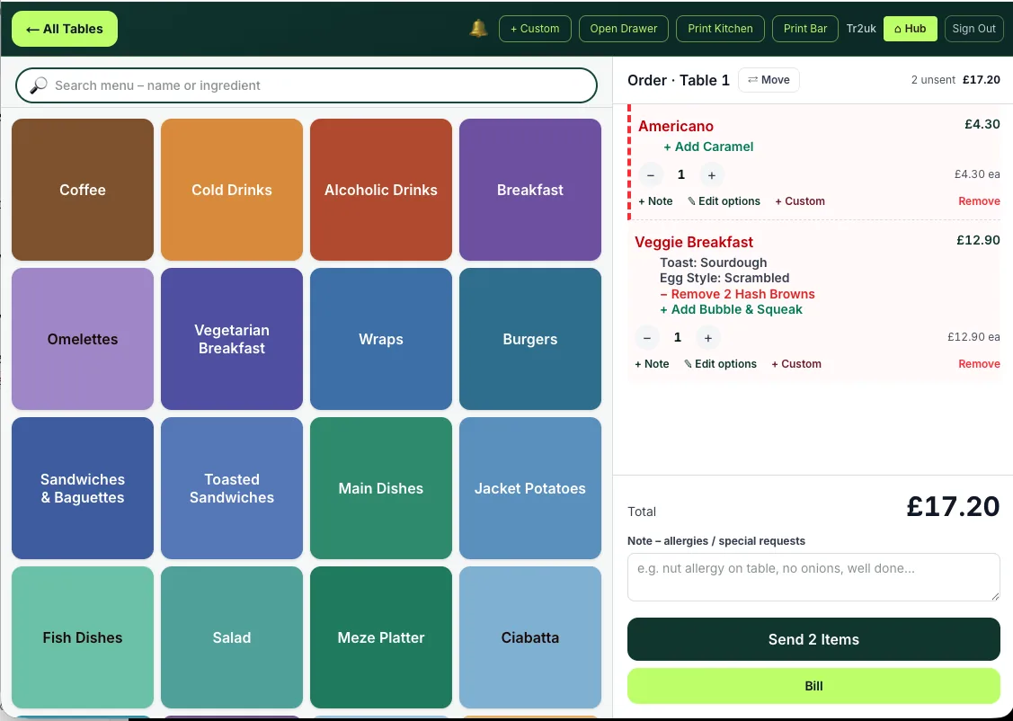This screenshot has height=721, width=1013.
Task: Remove Veggie Breakfast from order
Action: click(979, 364)
